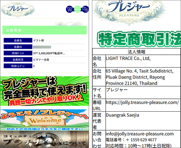
Task: Open the jolly.treasure-pleasure.com URL
Action: tap(142, 102)
